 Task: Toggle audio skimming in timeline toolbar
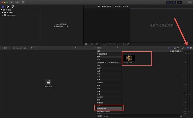172,48
